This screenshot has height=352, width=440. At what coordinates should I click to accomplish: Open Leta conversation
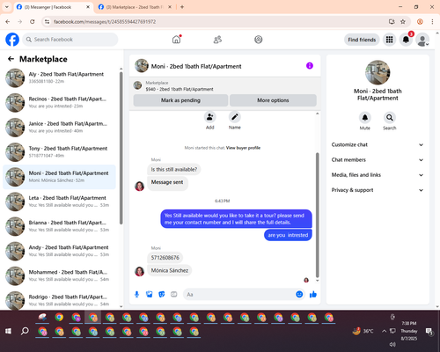pos(60,202)
